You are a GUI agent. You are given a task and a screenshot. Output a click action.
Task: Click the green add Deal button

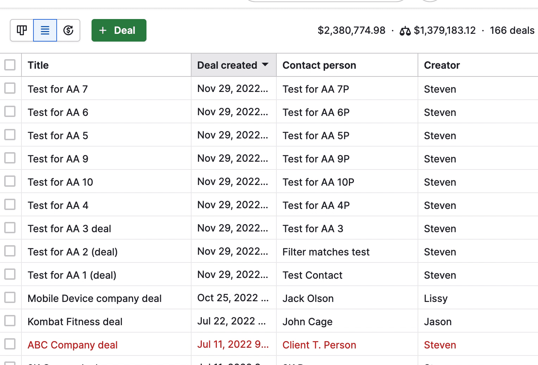(119, 30)
